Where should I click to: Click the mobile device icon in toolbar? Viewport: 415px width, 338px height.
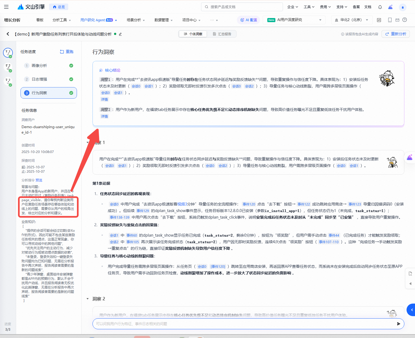[390, 20]
